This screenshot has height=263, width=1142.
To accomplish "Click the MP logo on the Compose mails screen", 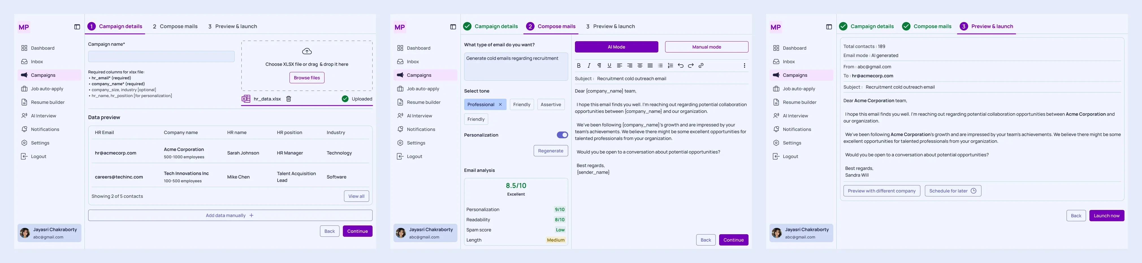I will [400, 27].
